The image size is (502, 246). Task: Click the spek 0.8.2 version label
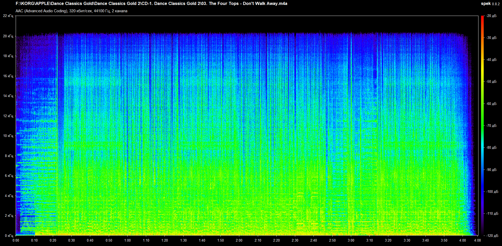tap(490, 4)
